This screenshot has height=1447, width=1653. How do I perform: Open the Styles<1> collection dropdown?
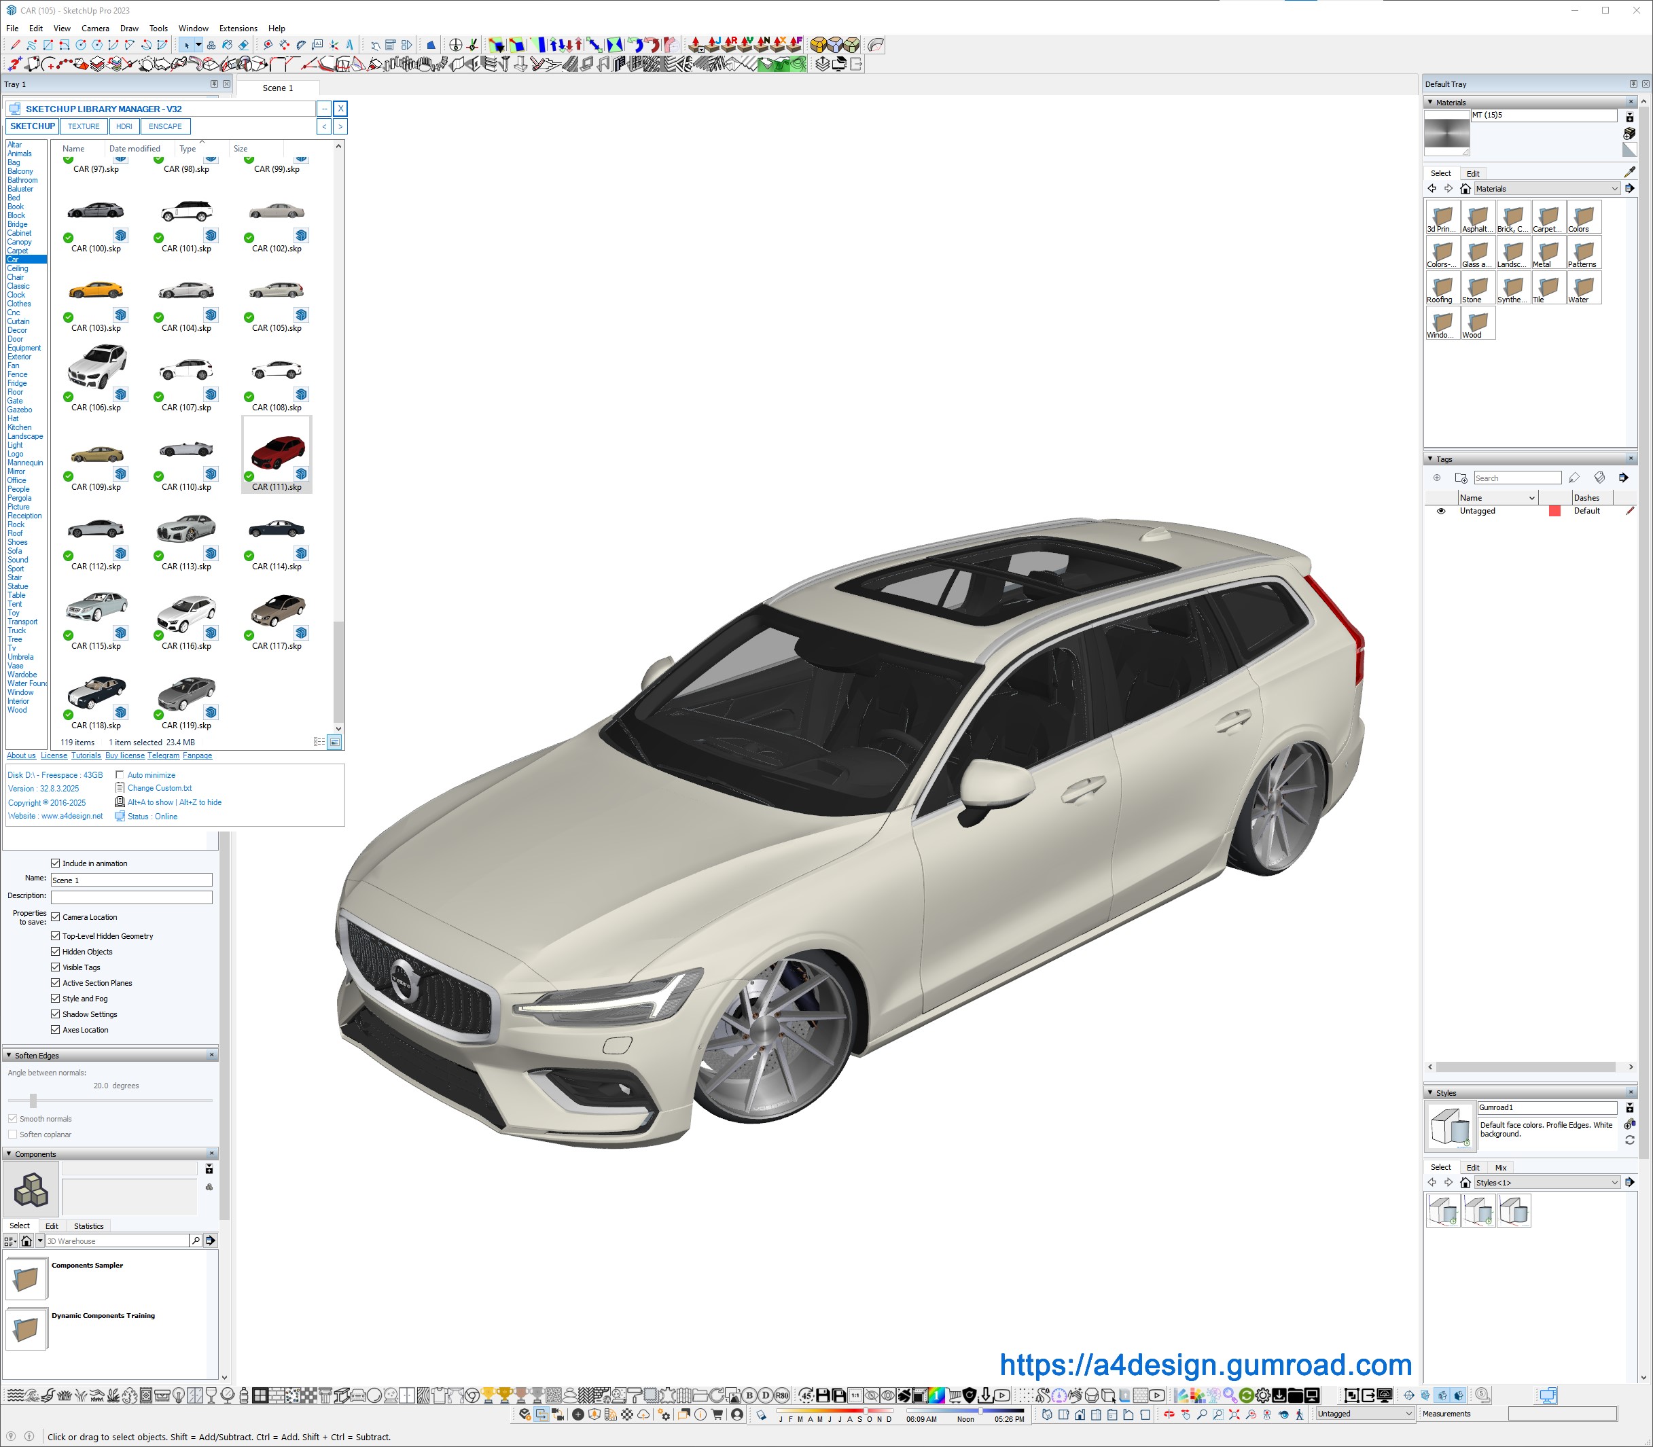tap(1614, 1183)
